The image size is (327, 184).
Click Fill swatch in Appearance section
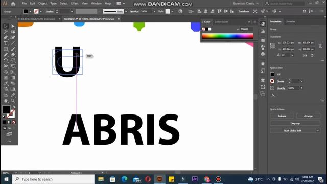(272, 74)
